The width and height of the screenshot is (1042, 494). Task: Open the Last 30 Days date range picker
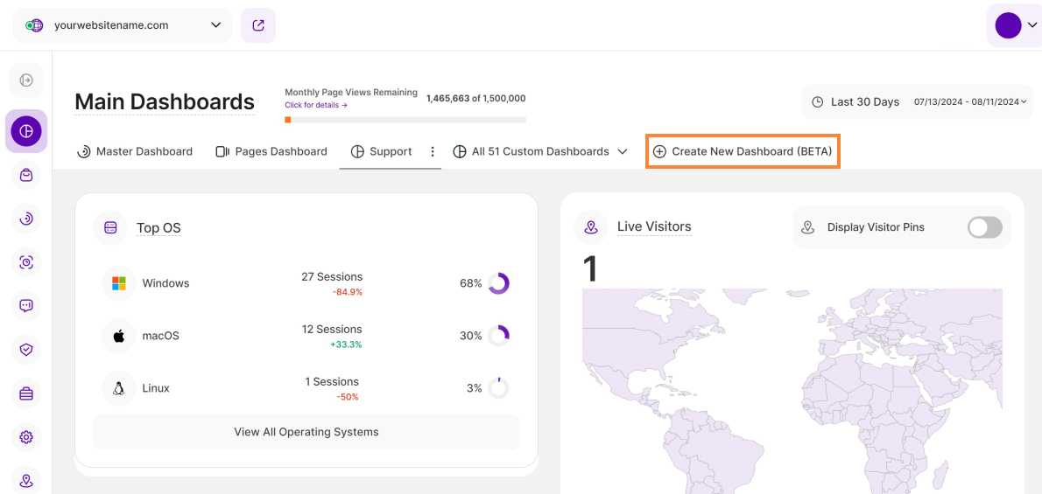tap(918, 101)
